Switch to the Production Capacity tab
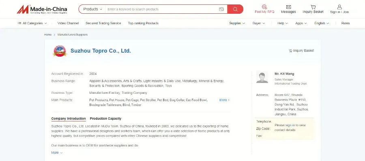Image resolution: width=365 pixels, height=161 pixels. coord(105,119)
